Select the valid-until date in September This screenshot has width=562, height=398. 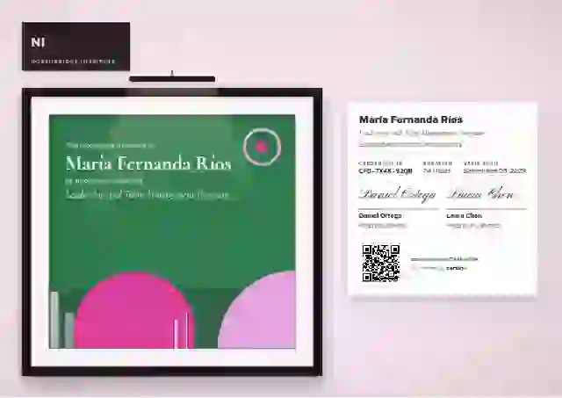[494, 170]
